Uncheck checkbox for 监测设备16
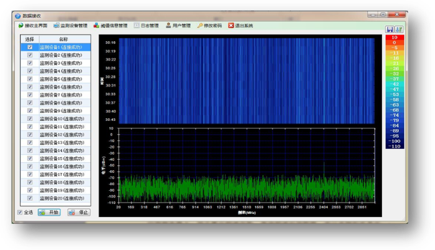 pyautogui.click(x=30, y=166)
